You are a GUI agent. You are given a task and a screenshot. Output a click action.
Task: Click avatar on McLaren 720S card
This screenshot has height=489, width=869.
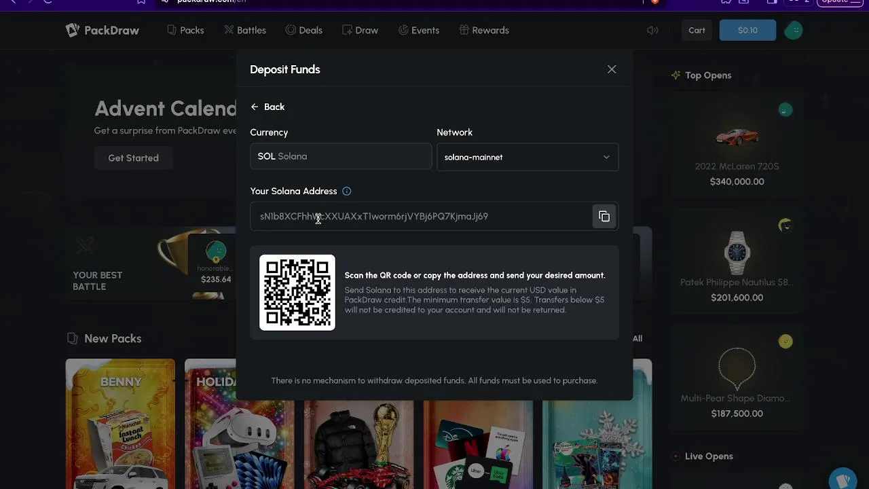tap(785, 109)
